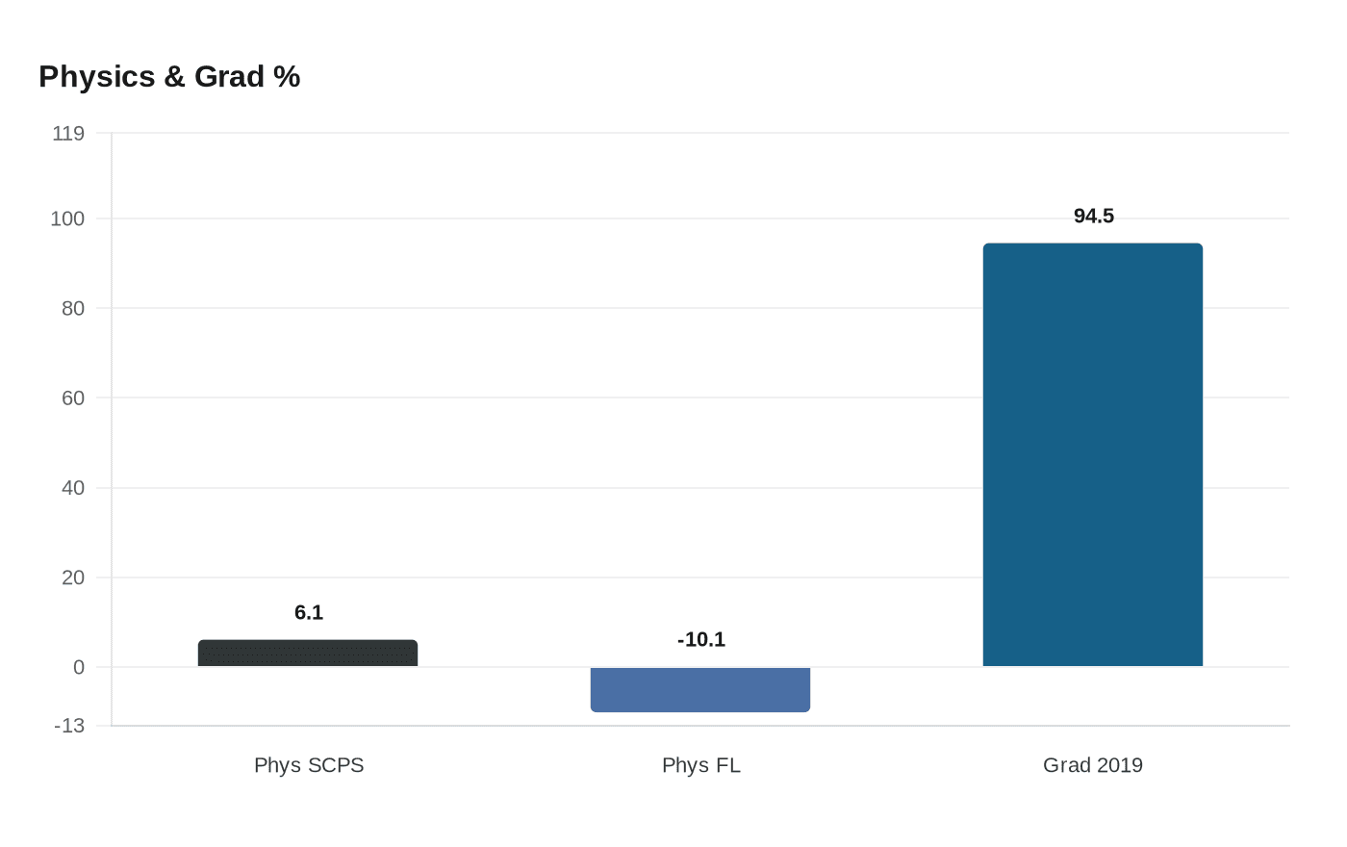Click the 0 y-axis tick label

[x=79, y=668]
